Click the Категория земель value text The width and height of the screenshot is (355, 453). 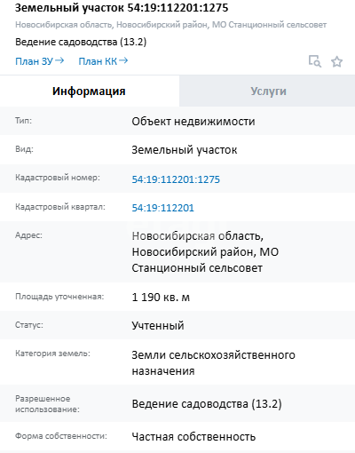tap(213, 362)
